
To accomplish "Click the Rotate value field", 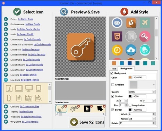I will 136,123.
